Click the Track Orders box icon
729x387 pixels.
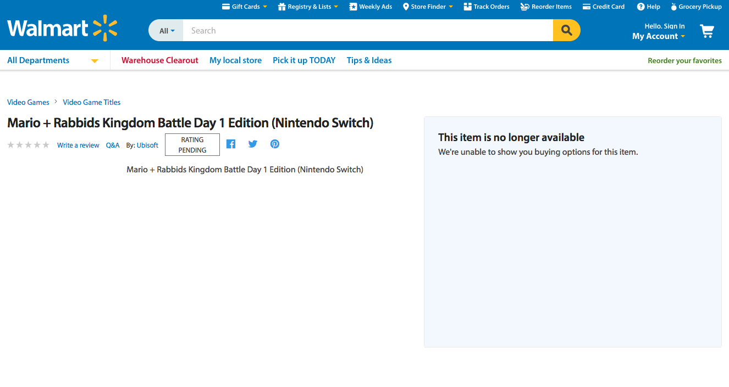pyautogui.click(x=468, y=7)
